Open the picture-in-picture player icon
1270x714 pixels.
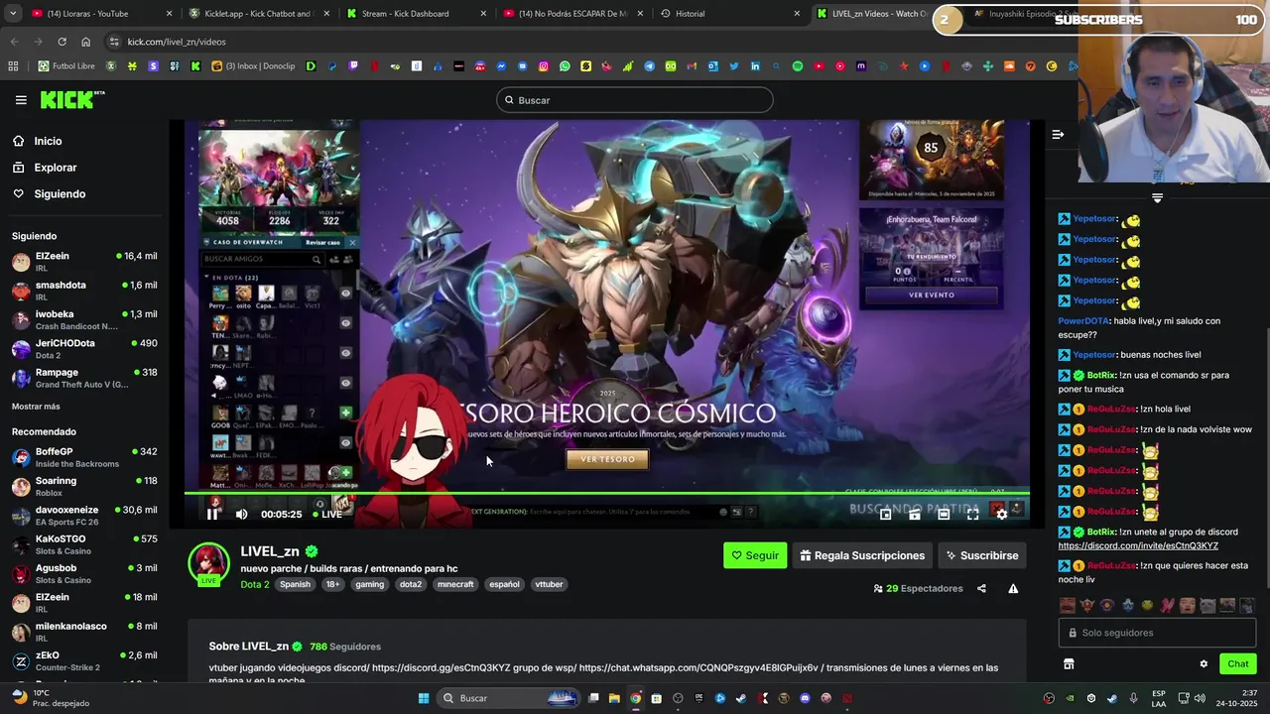[886, 514]
